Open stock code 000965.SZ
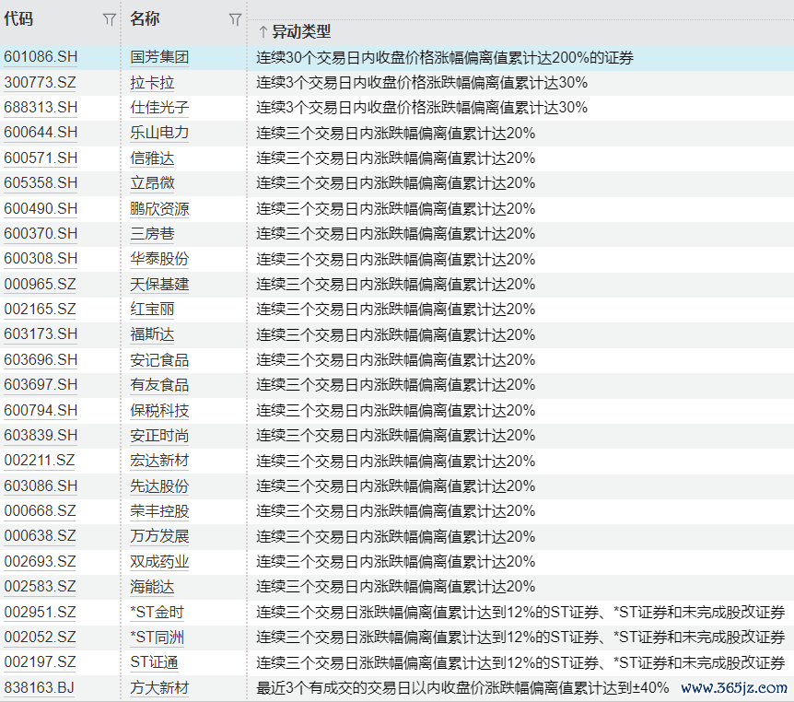The width and height of the screenshot is (794, 702). (40, 284)
